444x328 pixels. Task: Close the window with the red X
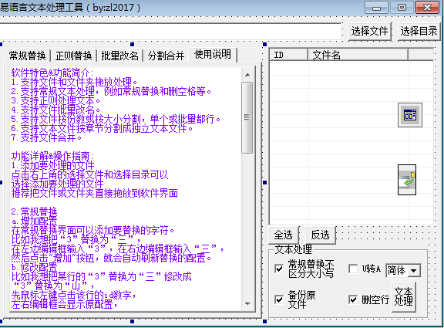pyautogui.click(x=427, y=7)
